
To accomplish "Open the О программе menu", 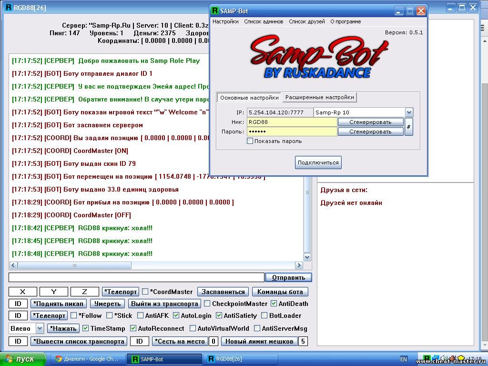I will click(346, 21).
